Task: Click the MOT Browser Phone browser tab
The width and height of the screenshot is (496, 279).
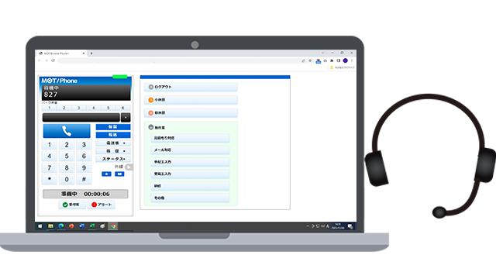Action: tap(60, 53)
